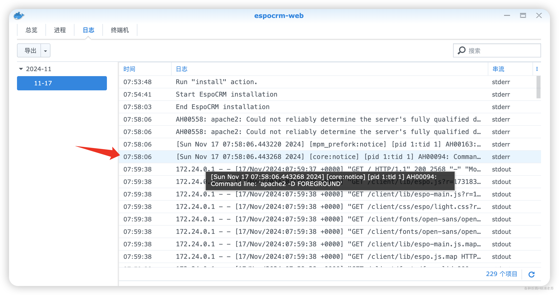Image resolution: width=559 pixels, height=295 pixels.
Task: Minimize the espocrm-web window
Action: (x=507, y=16)
